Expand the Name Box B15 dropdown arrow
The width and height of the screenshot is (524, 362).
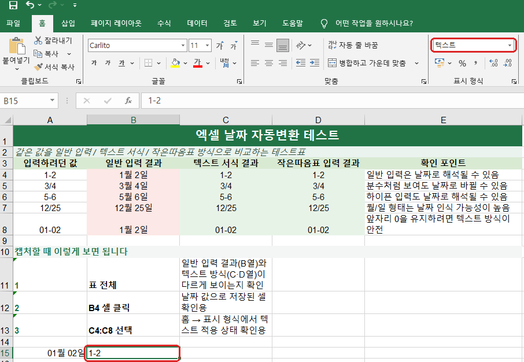pos(52,101)
